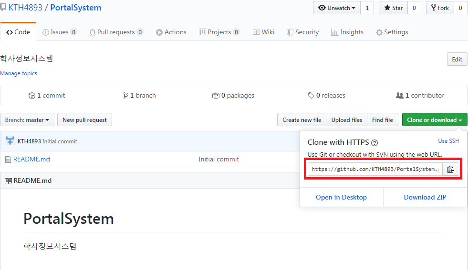
Task: Click New pull request button
Action: tap(84, 120)
